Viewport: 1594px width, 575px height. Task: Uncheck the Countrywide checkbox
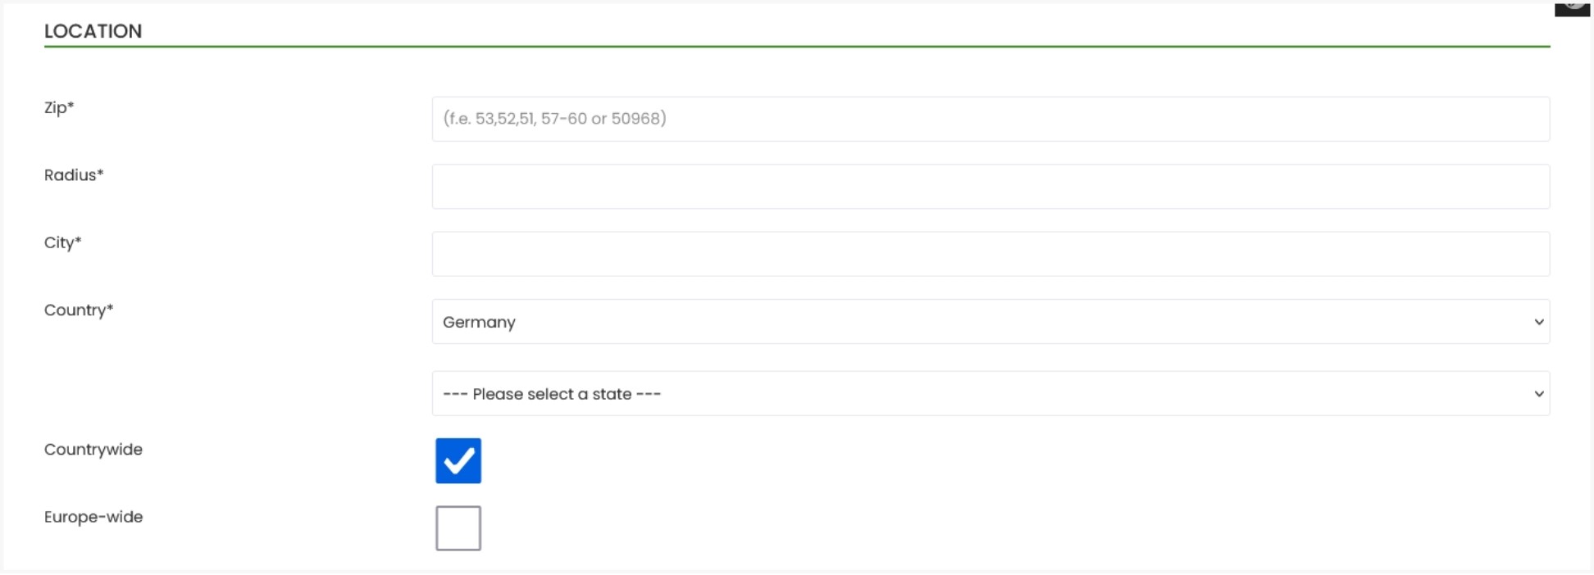pyautogui.click(x=458, y=461)
